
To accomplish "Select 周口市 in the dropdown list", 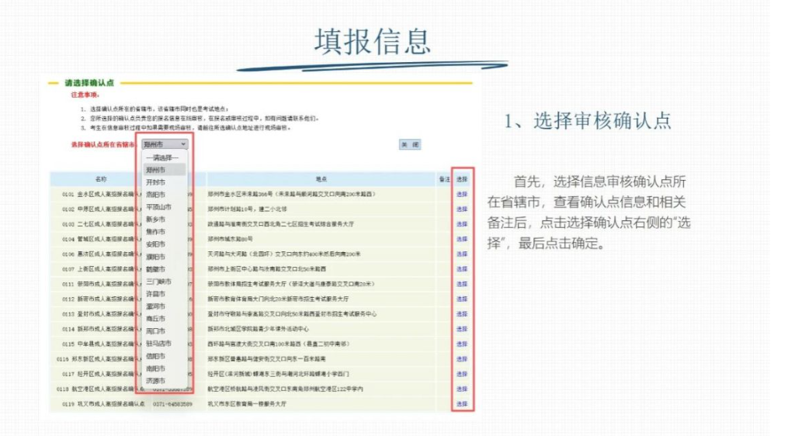I will coord(155,331).
